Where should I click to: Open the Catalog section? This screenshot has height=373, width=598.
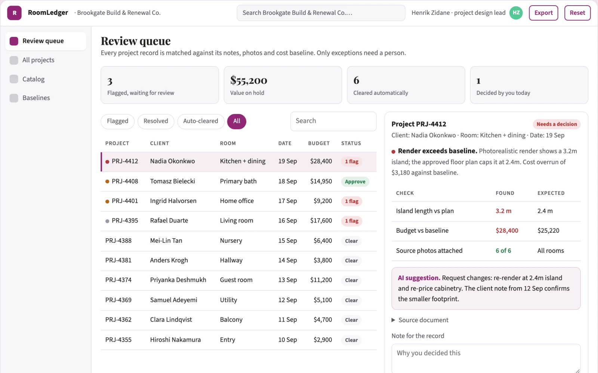(x=46, y=79)
